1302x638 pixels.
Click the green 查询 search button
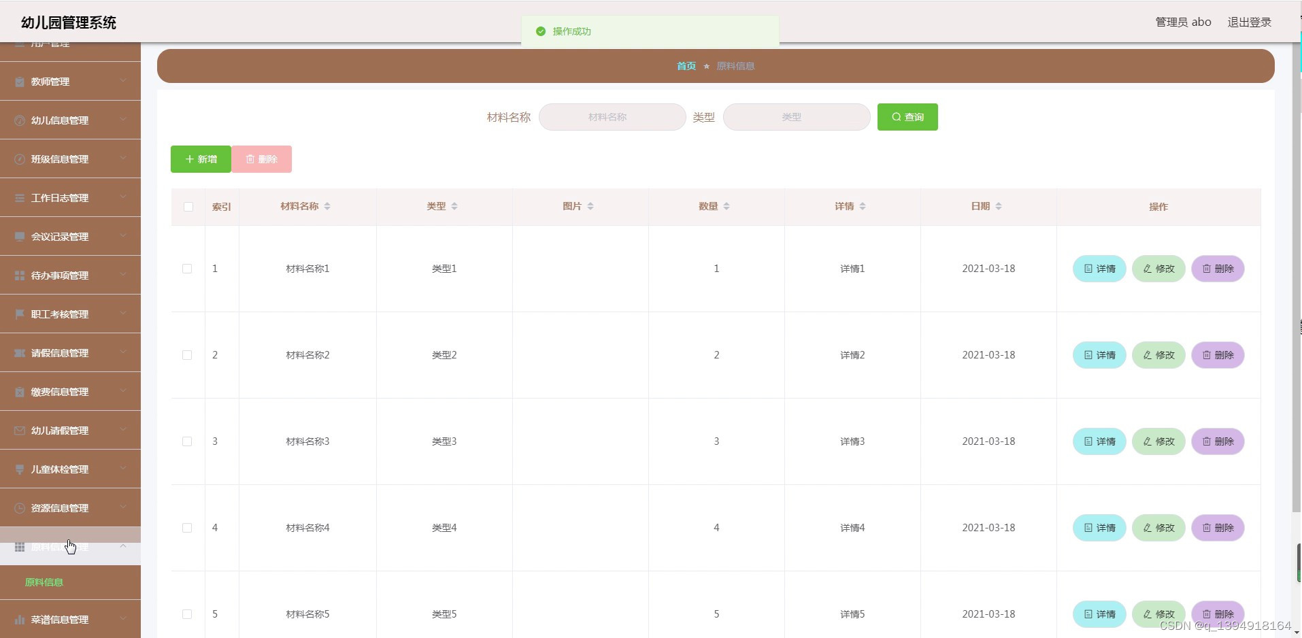click(907, 117)
